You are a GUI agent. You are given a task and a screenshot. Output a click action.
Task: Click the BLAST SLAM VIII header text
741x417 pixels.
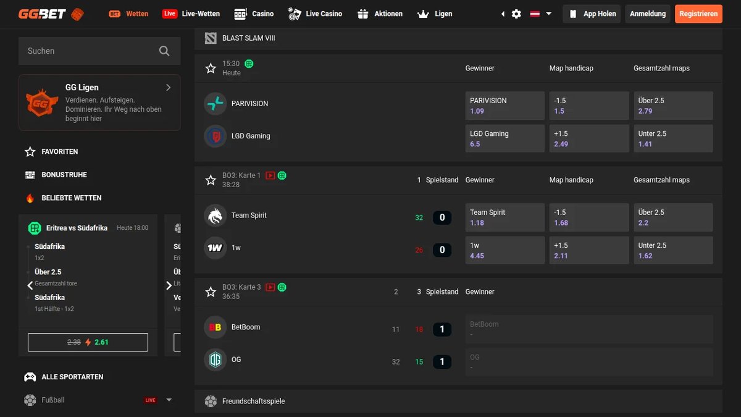249,38
